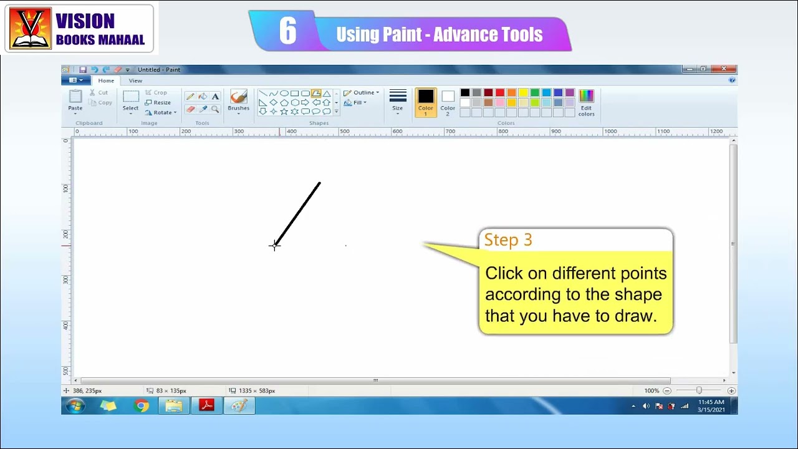798x449 pixels.
Task: Pick the red palette swatch
Action: point(500,93)
